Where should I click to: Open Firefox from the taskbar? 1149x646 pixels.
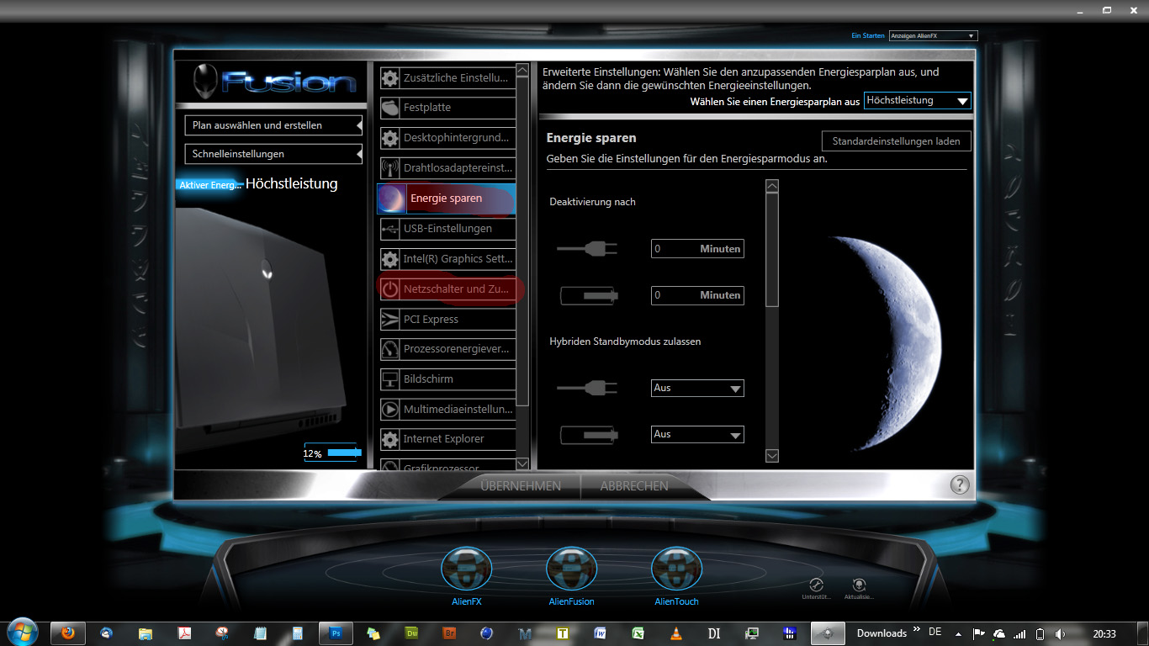tap(68, 633)
